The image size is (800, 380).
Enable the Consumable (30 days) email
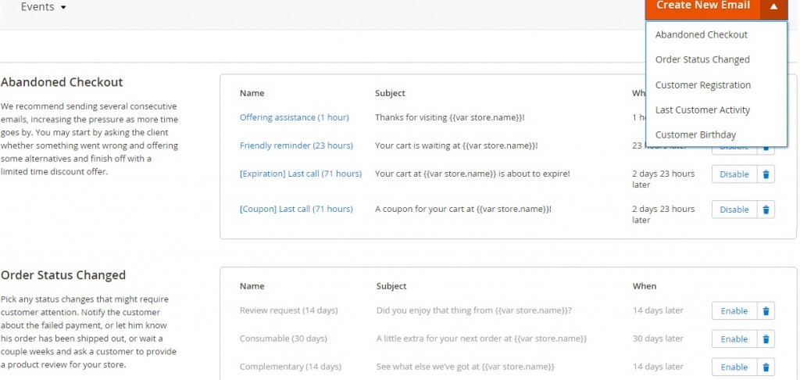point(734,339)
